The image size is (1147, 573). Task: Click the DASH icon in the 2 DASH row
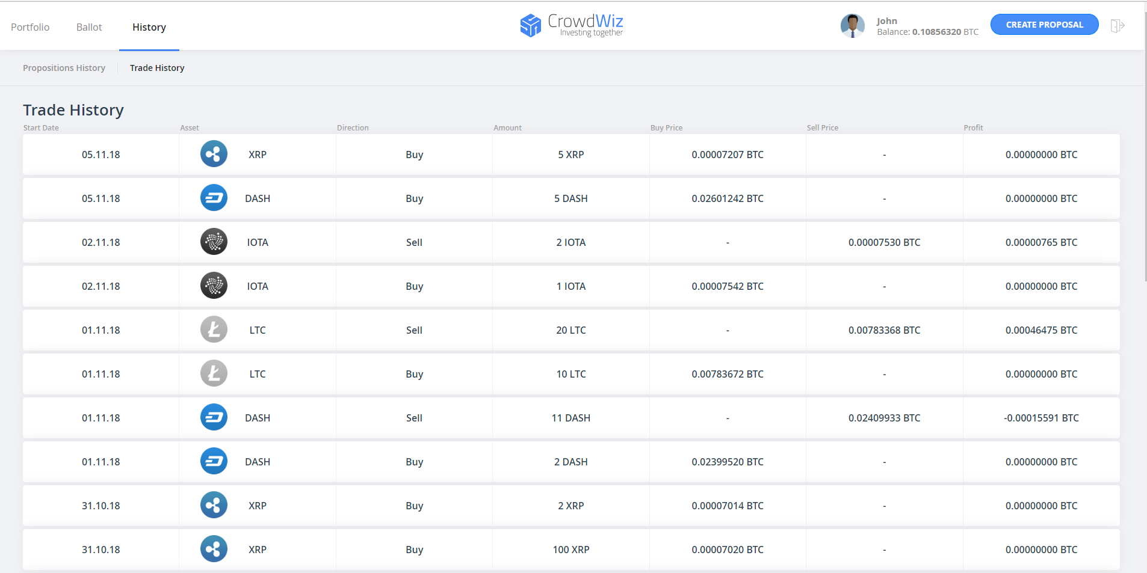tap(214, 461)
